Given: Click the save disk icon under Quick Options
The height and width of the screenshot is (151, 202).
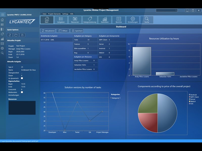Looking at the screenshot, I should point(22,35).
